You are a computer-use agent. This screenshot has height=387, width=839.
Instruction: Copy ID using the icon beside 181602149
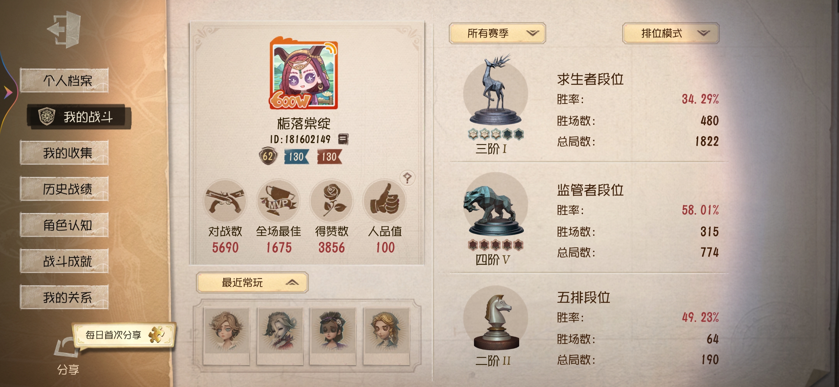point(343,139)
